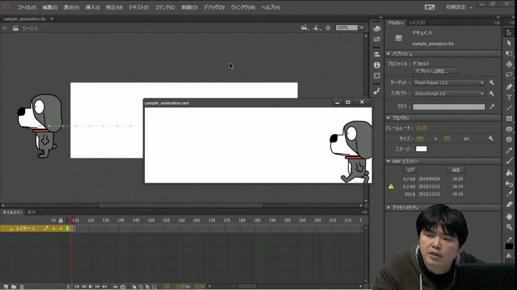
Task: Open the Motion Presets panel icon
Action: pos(377,91)
